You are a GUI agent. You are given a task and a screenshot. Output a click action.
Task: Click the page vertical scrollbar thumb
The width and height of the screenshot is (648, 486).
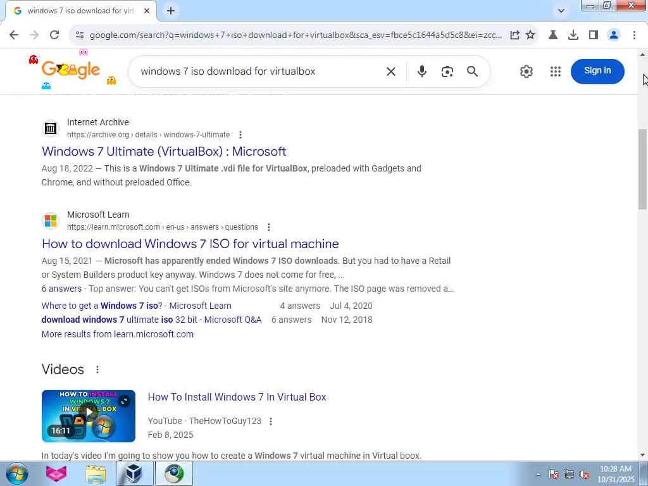click(643, 170)
